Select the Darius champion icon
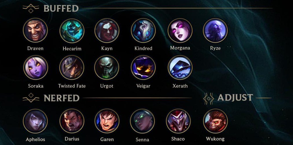The width and height of the screenshot is (293, 145). (72, 121)
